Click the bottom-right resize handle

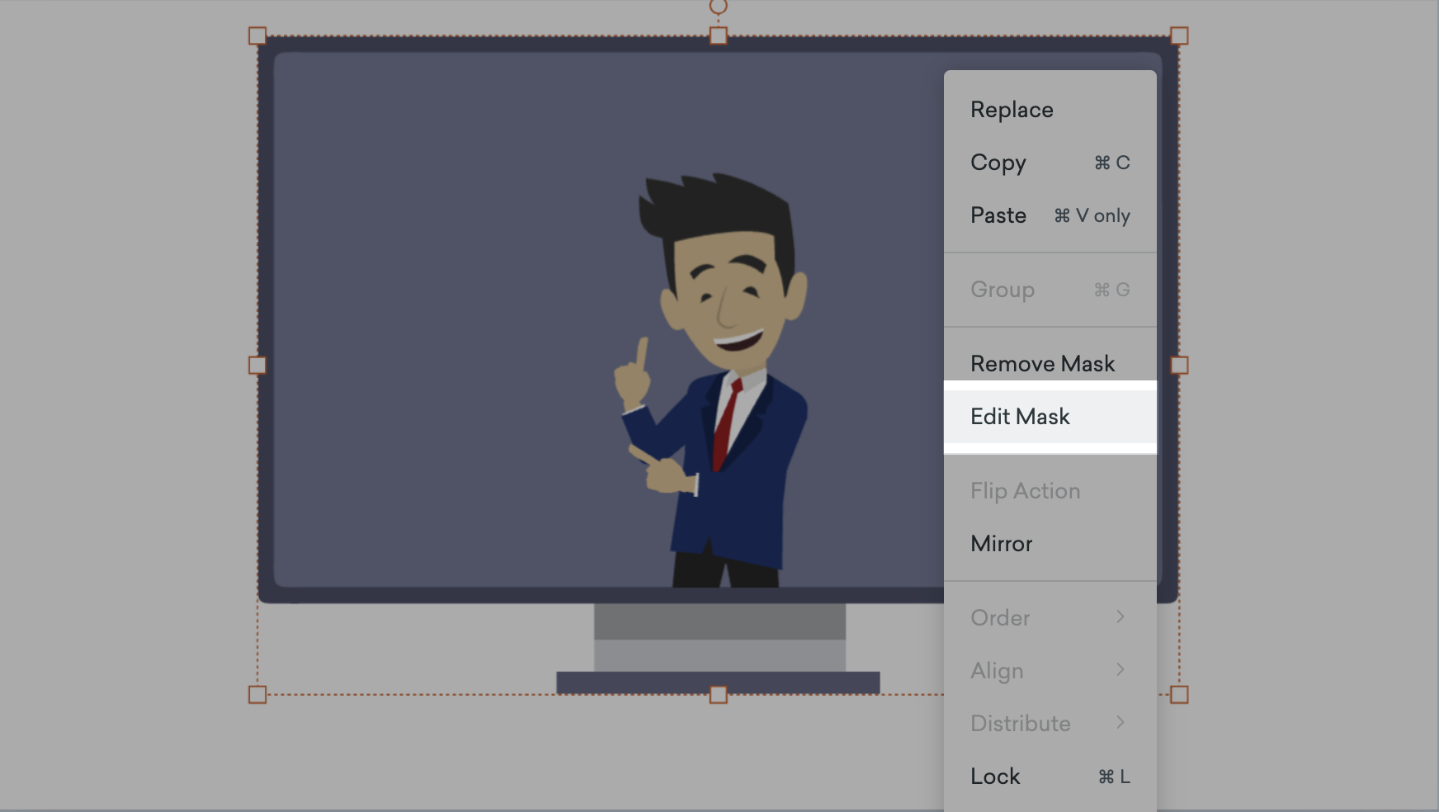(x=1179, y=695)
